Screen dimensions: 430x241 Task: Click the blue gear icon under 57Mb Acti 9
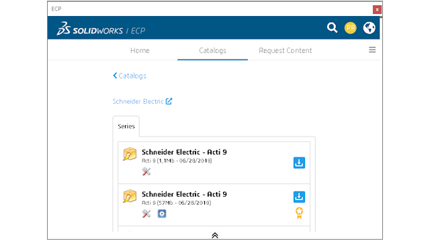tap(162, 214)
